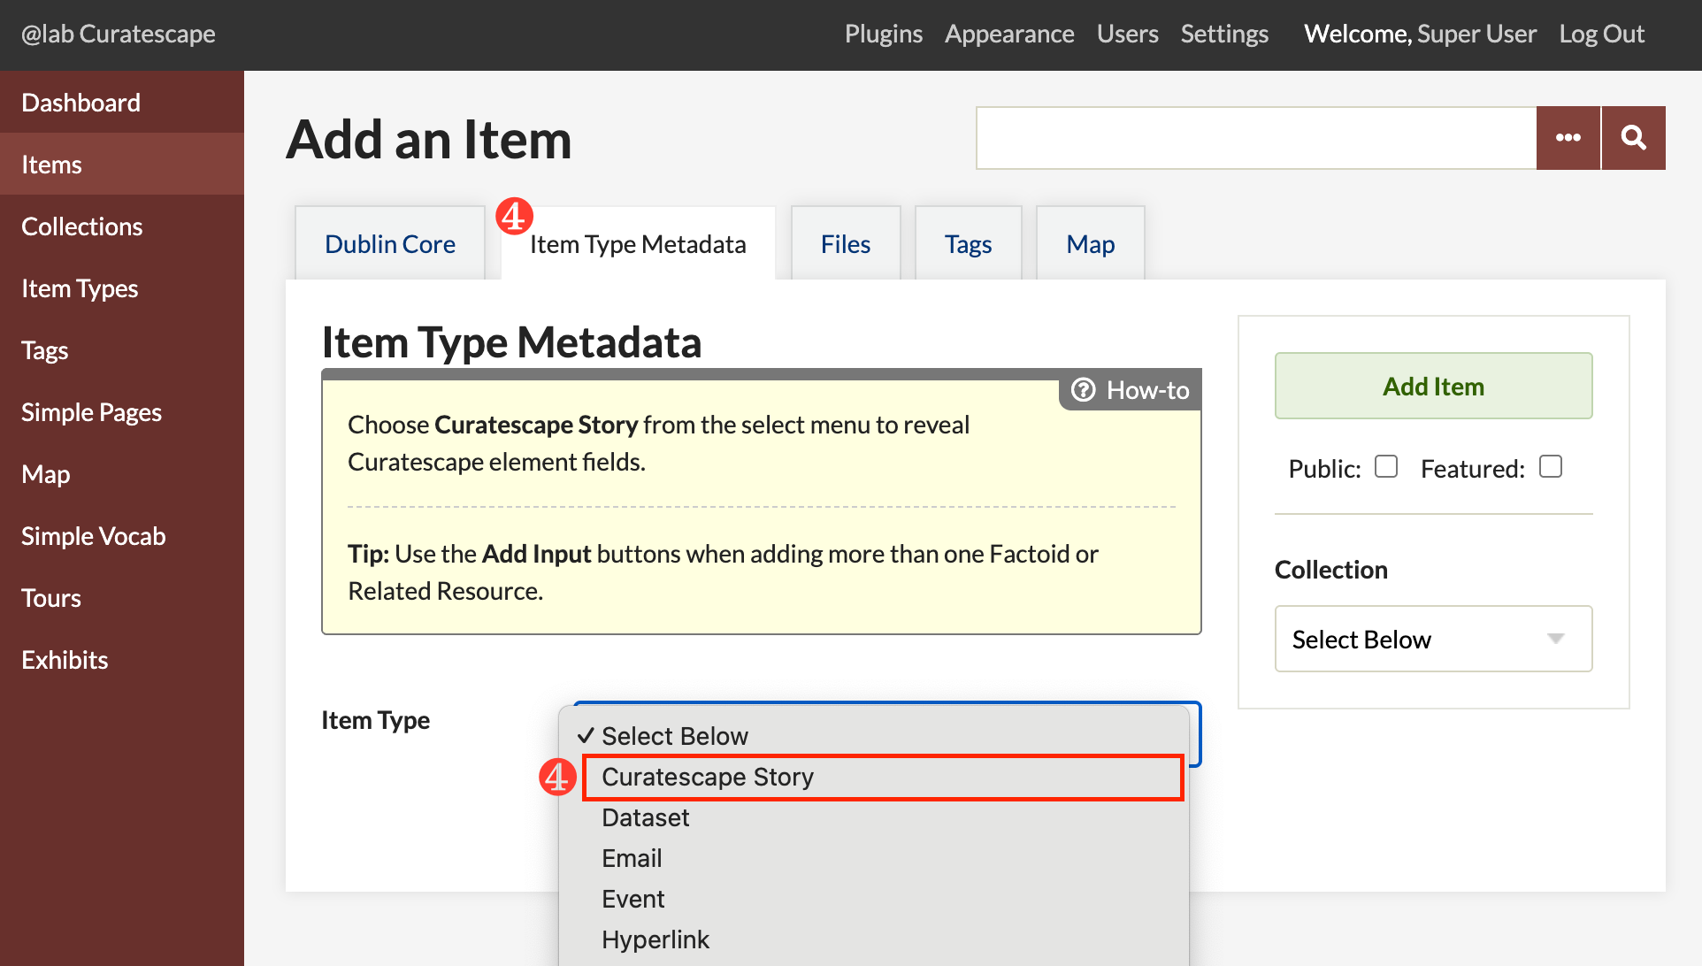Expand the Collection Select Below dropdown
The image size is (1702, 966).
click(1433, 639)
